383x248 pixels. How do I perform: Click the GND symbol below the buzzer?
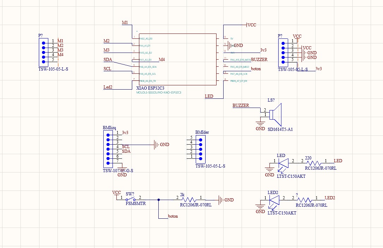(260, 123)
